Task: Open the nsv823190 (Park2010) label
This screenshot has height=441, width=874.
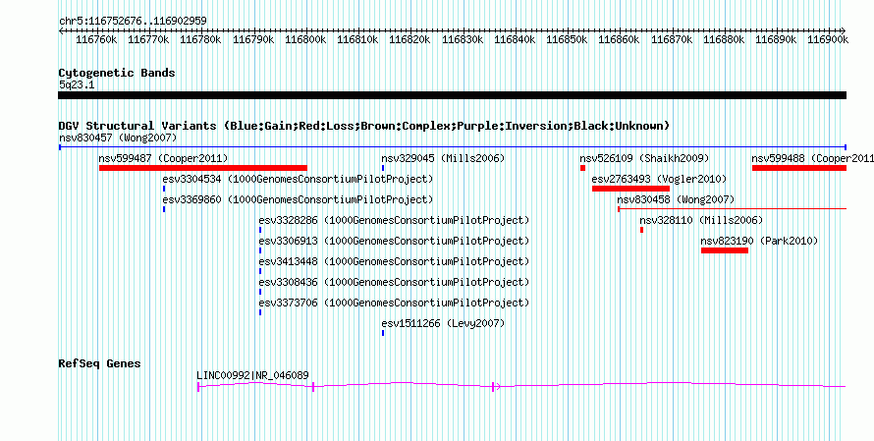Action: point(759,241)
